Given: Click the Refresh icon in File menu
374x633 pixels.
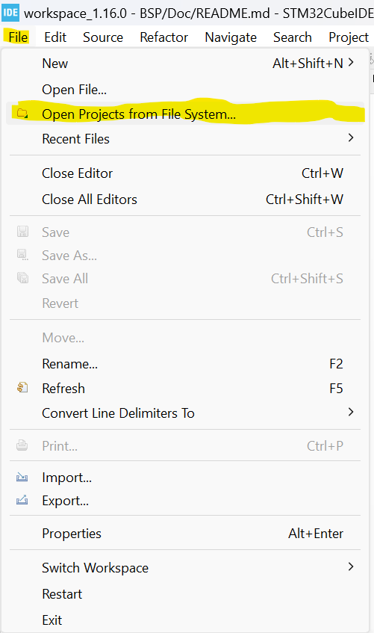Looking at the screenshot, I should [22, 388].
